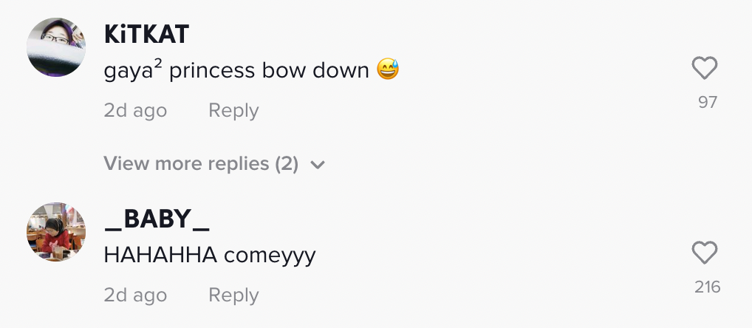Select the "HAHAHHA comeyyy" comment text
The width and height of the screenshot is (752, 328).
[x=210, y=256]
